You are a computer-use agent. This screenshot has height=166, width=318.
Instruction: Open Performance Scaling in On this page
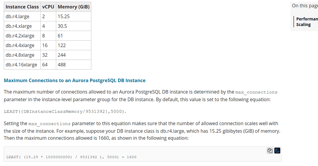coord(307,22)
